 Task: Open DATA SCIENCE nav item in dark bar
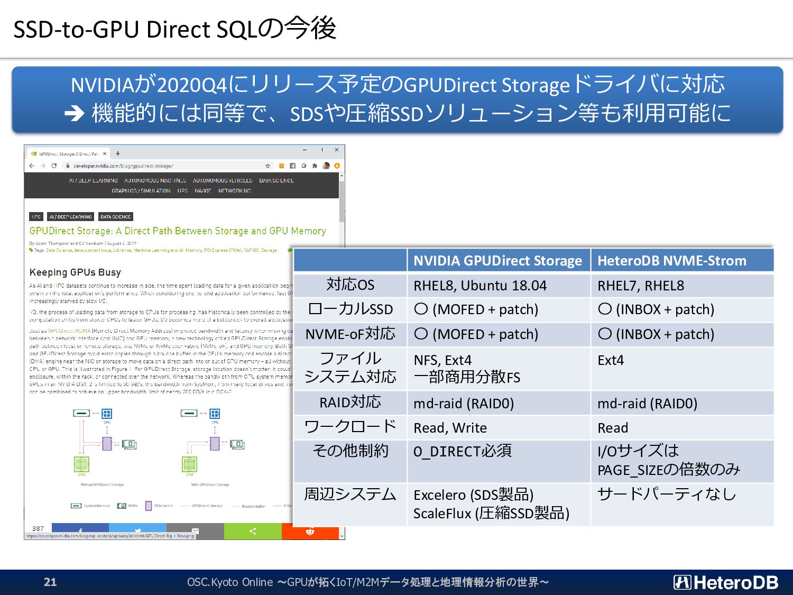click(276, 180)
